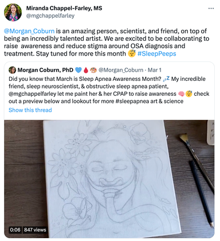Open the @mgchappelfarley handle under author name
Screen dimensions: 220x241
point(50,15)
